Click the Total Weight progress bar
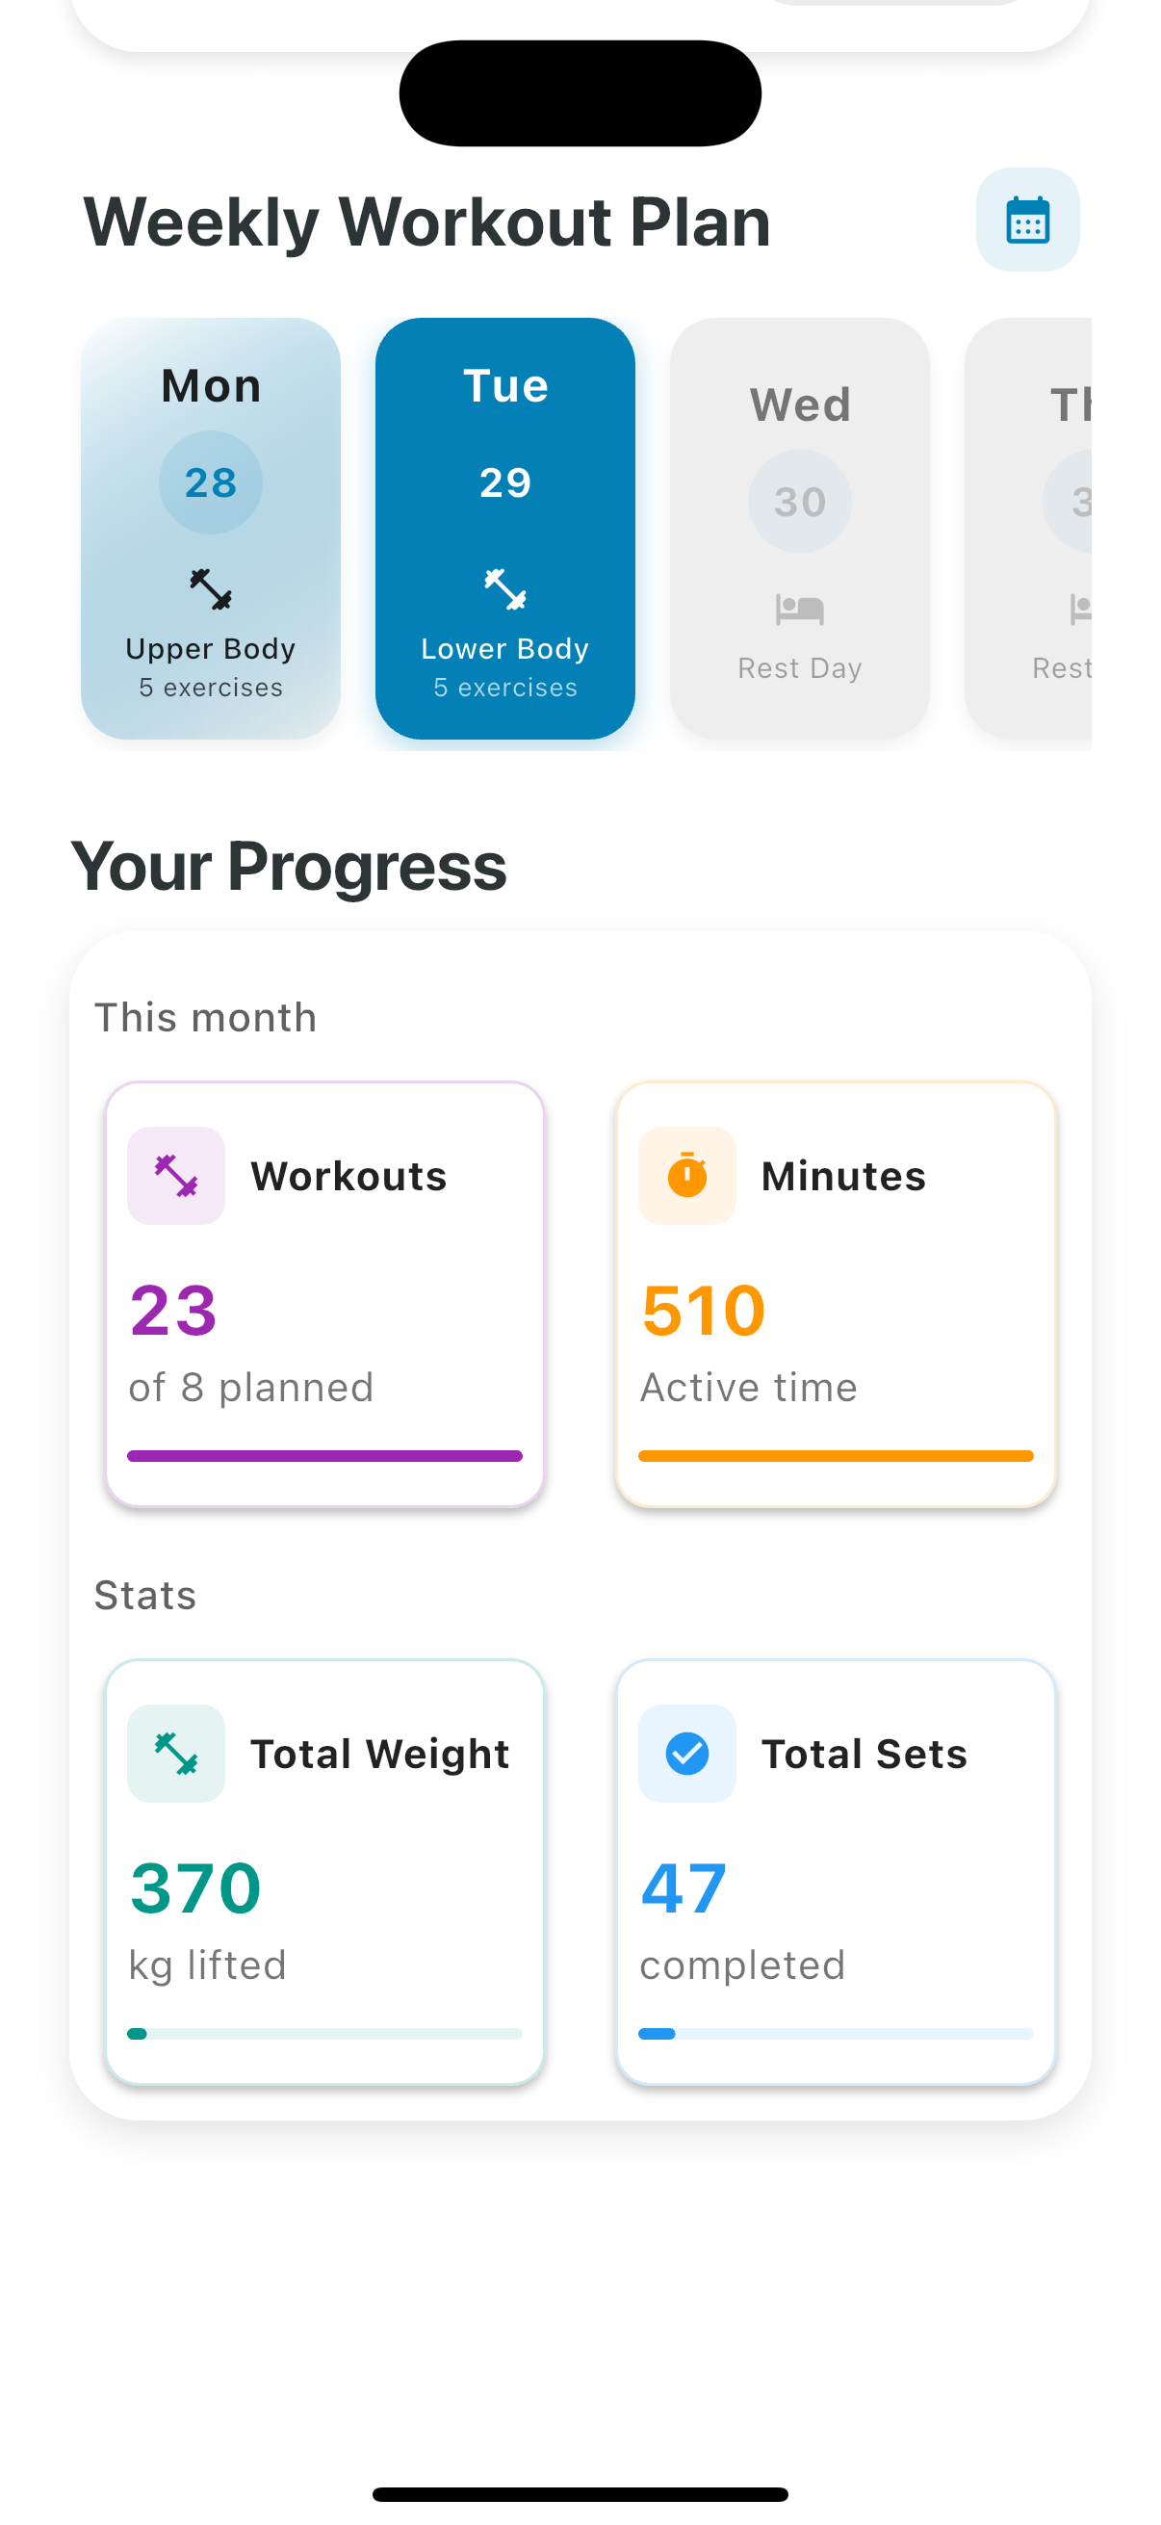 [325, 2033]
